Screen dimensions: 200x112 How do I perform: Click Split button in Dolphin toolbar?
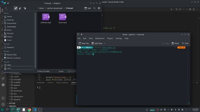[x=87, y=8]
